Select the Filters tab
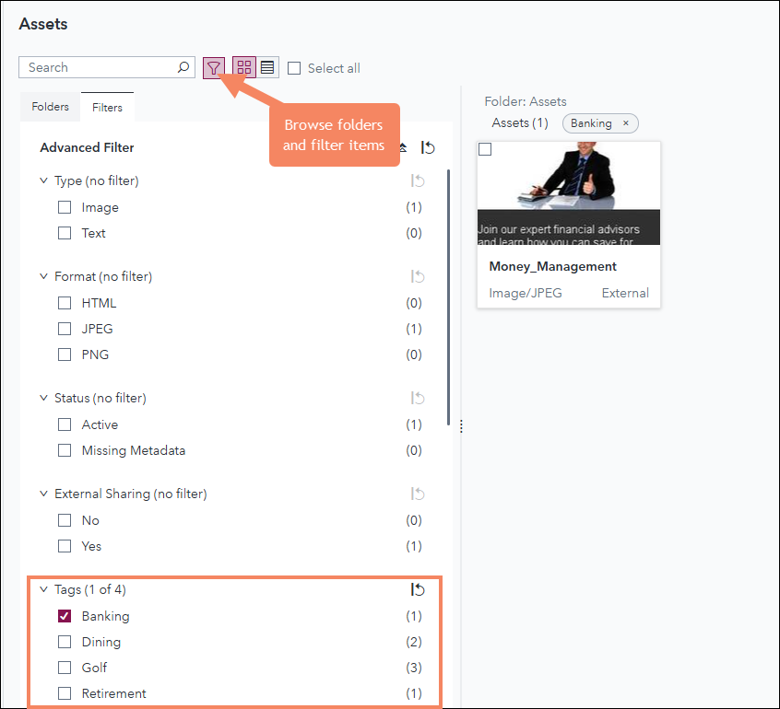Image resolution: width=780 pixels, height=709 pixels. click(x=107, y=108)
